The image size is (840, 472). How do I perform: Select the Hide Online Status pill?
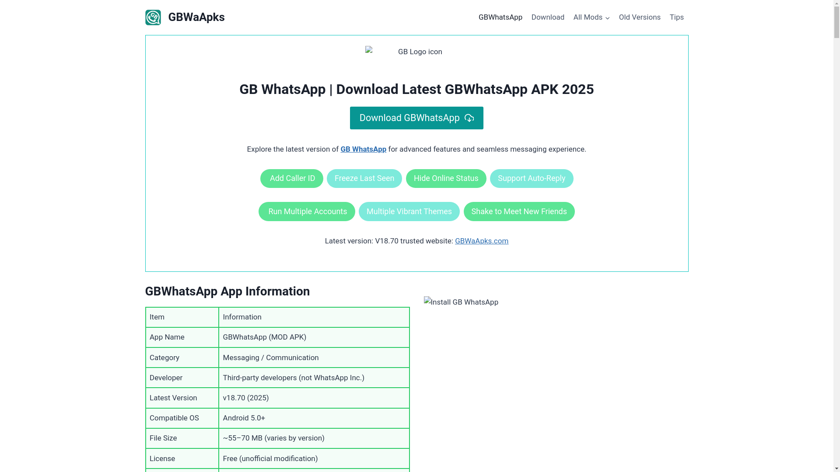(x=446, y=178)
